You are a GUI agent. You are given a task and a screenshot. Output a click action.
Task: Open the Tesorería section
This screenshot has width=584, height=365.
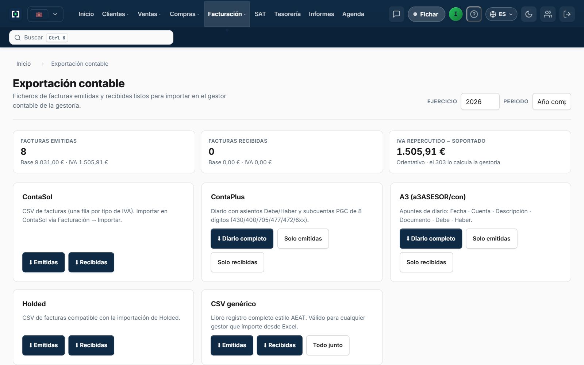[x=288, y=14]
